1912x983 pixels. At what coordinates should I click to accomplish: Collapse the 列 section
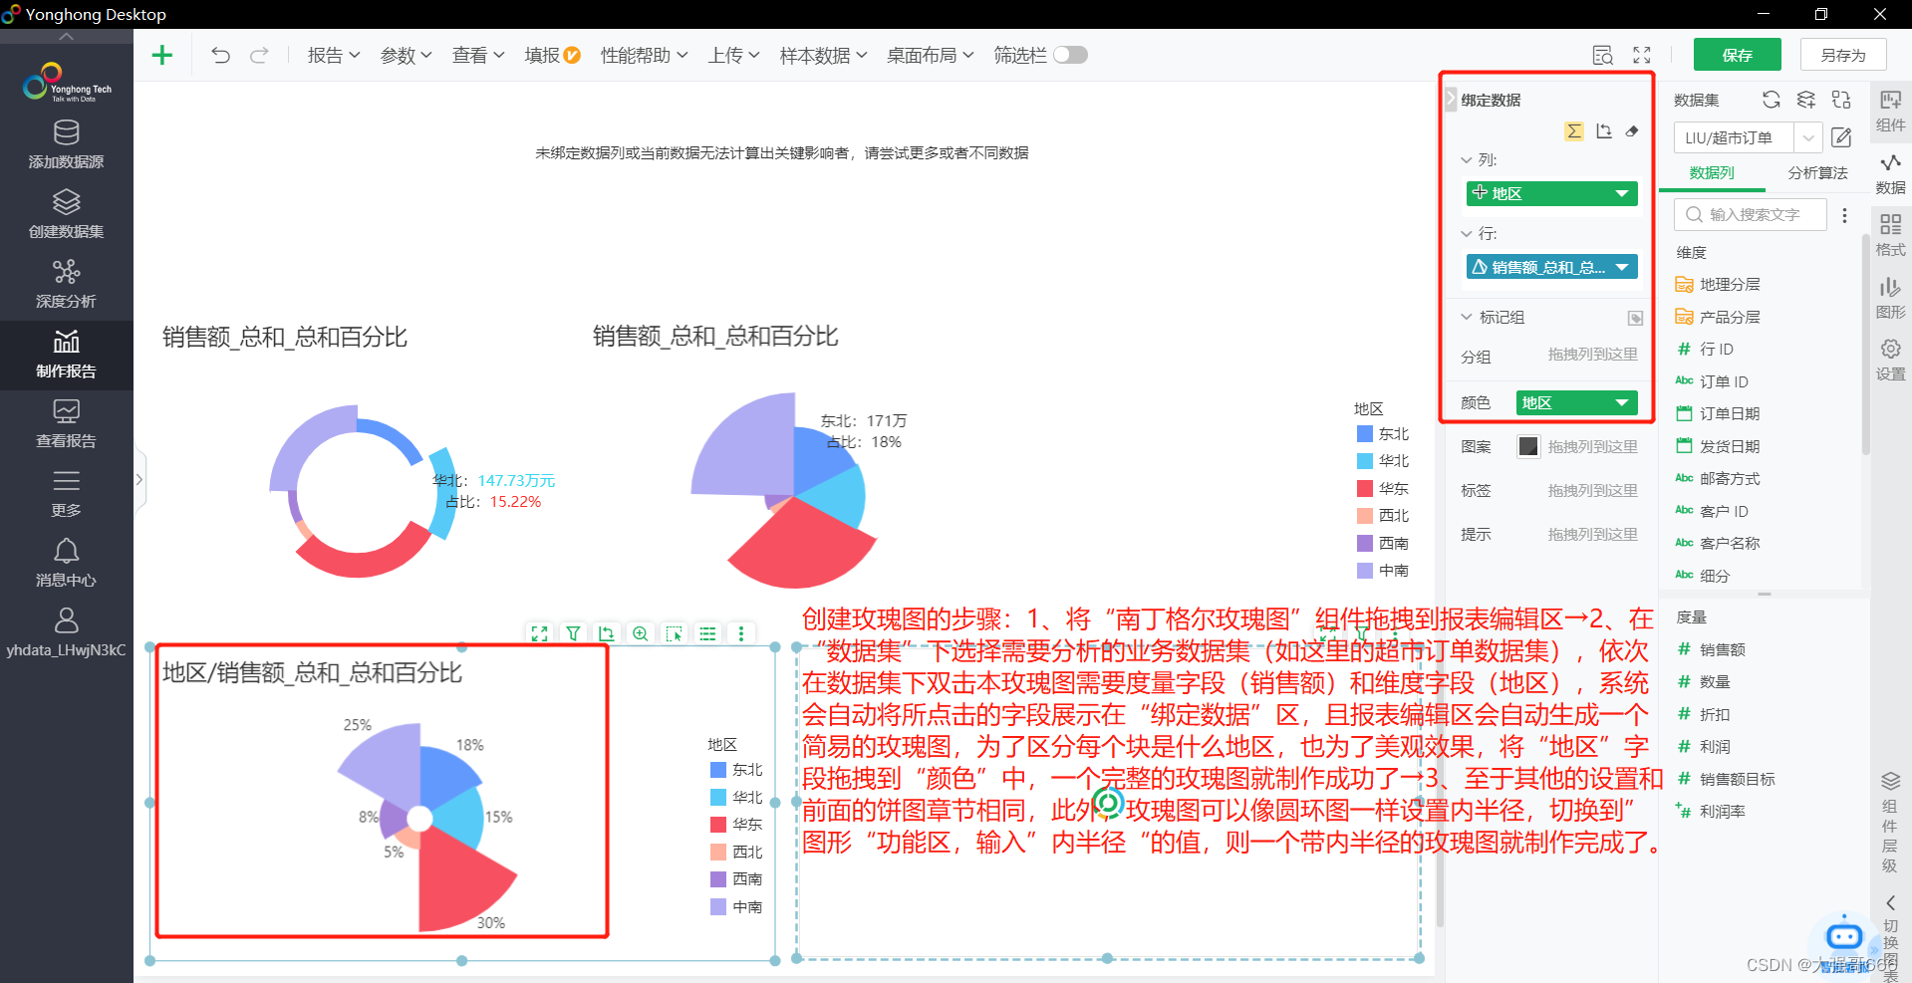tap(1467, 159)
